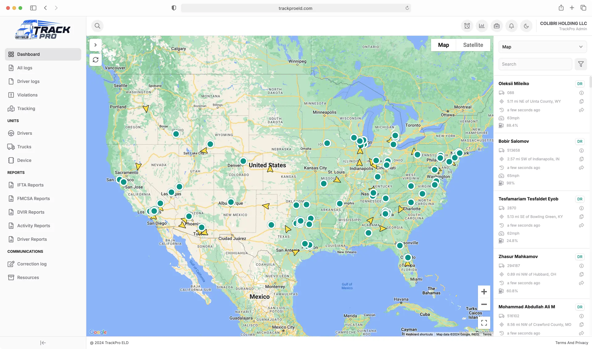Share Oleksii Mileiko's location
592x349 pixels.
point(582,110)
